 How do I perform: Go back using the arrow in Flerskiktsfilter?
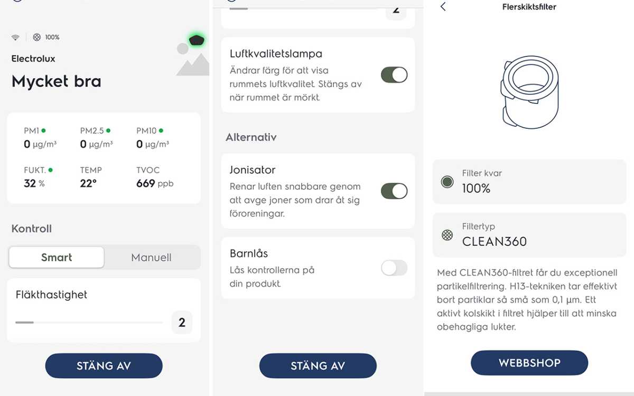[443, 7]
